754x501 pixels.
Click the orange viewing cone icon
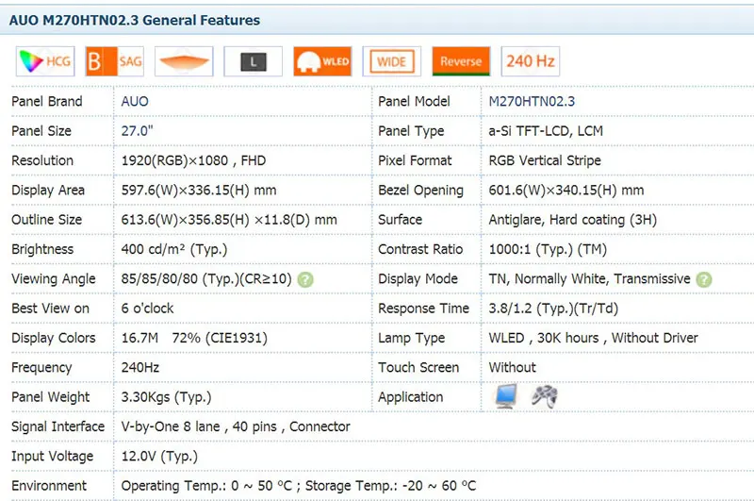click(184, 61)
